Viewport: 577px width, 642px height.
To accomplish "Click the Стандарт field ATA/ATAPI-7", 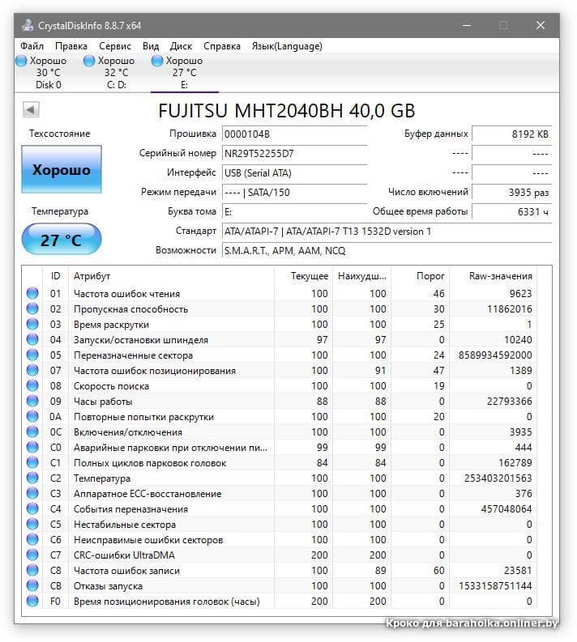I will [387, 232].
